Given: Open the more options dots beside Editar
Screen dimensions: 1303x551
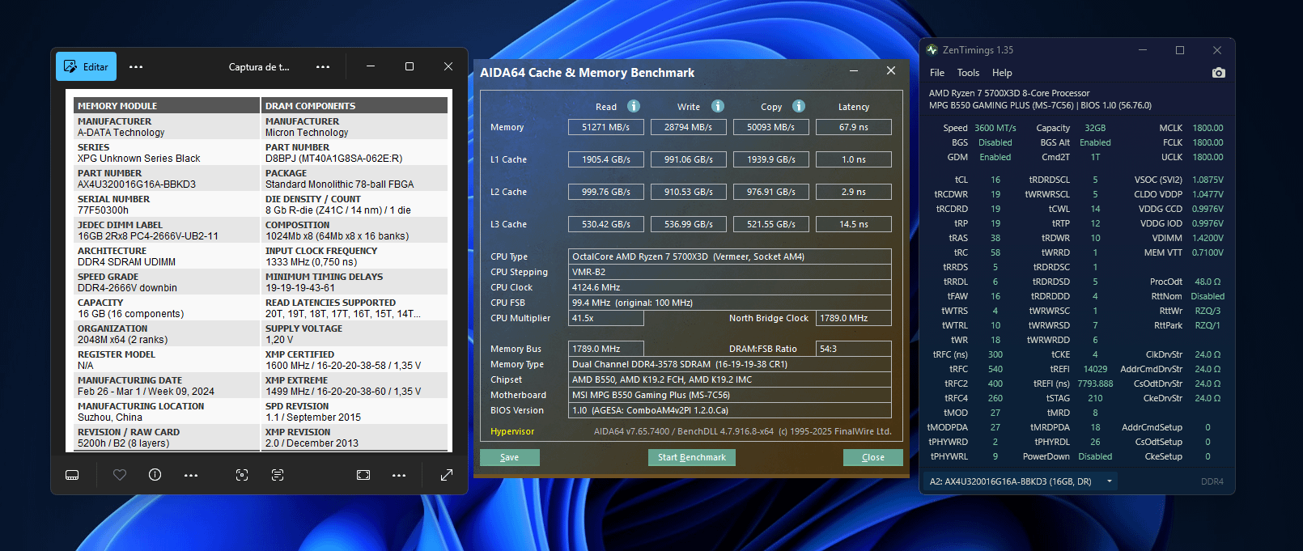Looking at the screenshot, I should pos(136,67).
